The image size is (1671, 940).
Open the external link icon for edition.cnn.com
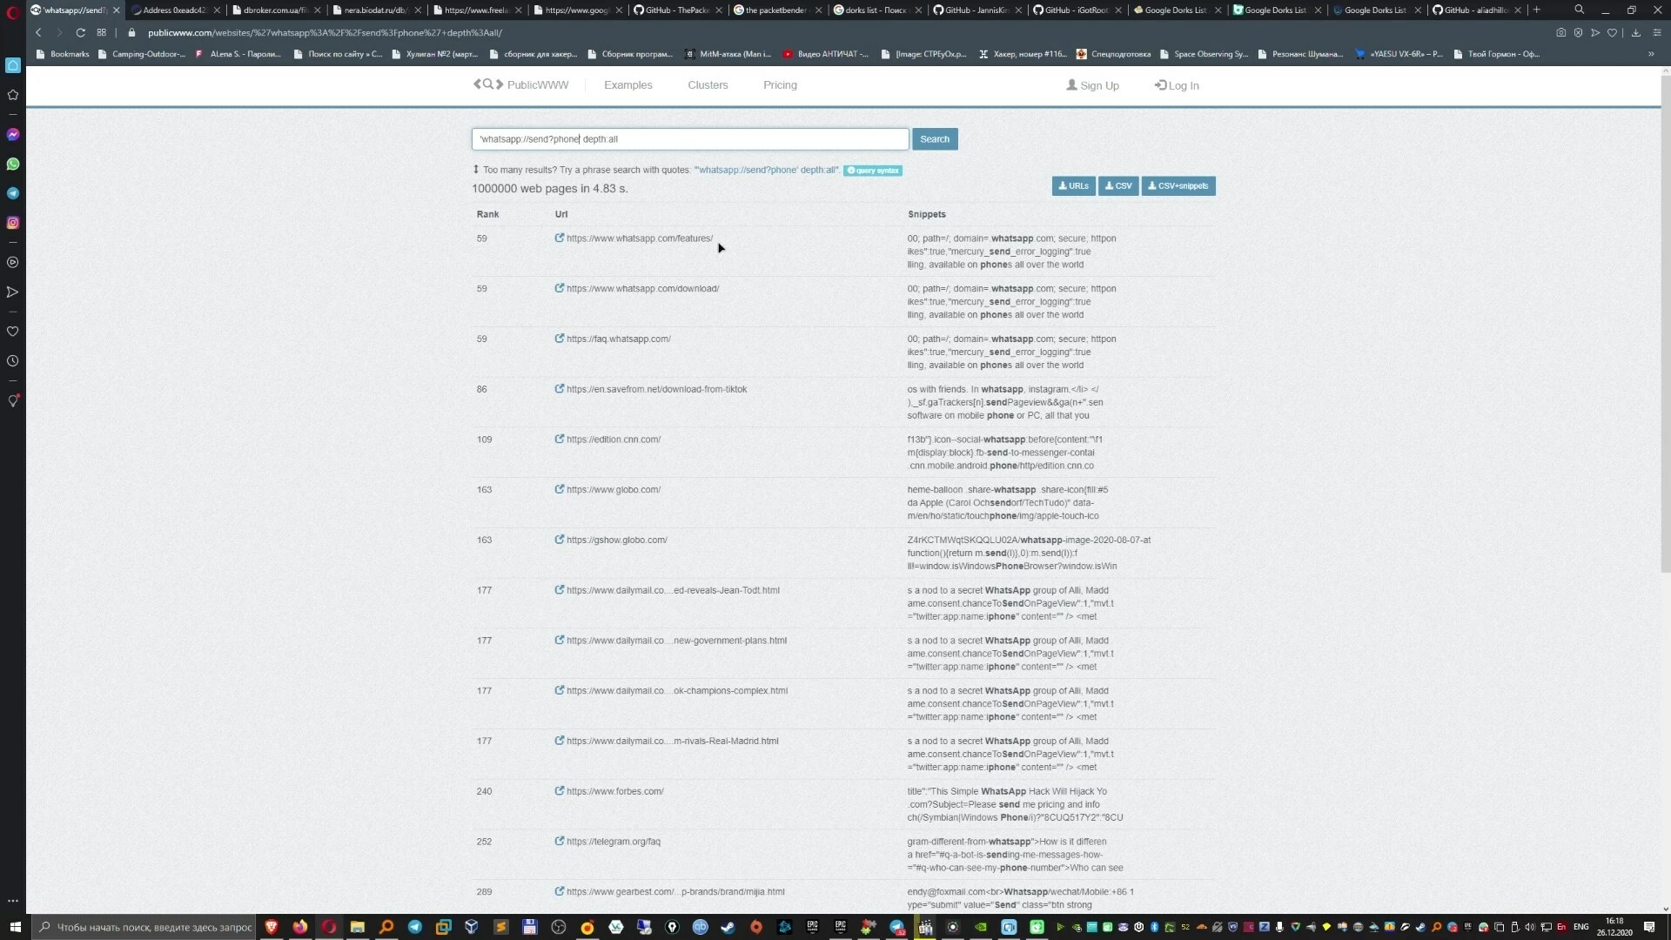click(x=560, y=439)
